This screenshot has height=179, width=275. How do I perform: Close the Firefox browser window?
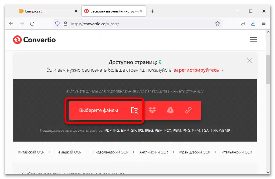tap(264, 11)
